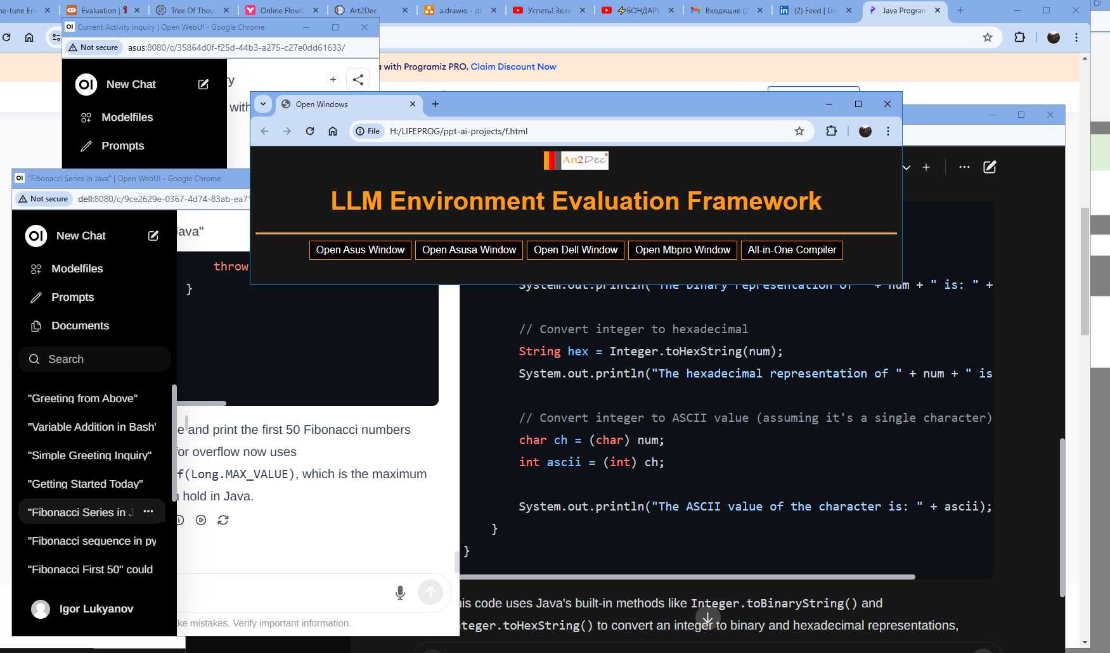The width and height of the screenshot is (1110, 653).
Task: Open options menu for 'Fibonacci Series in Java' chat
Action: (148, 511)
